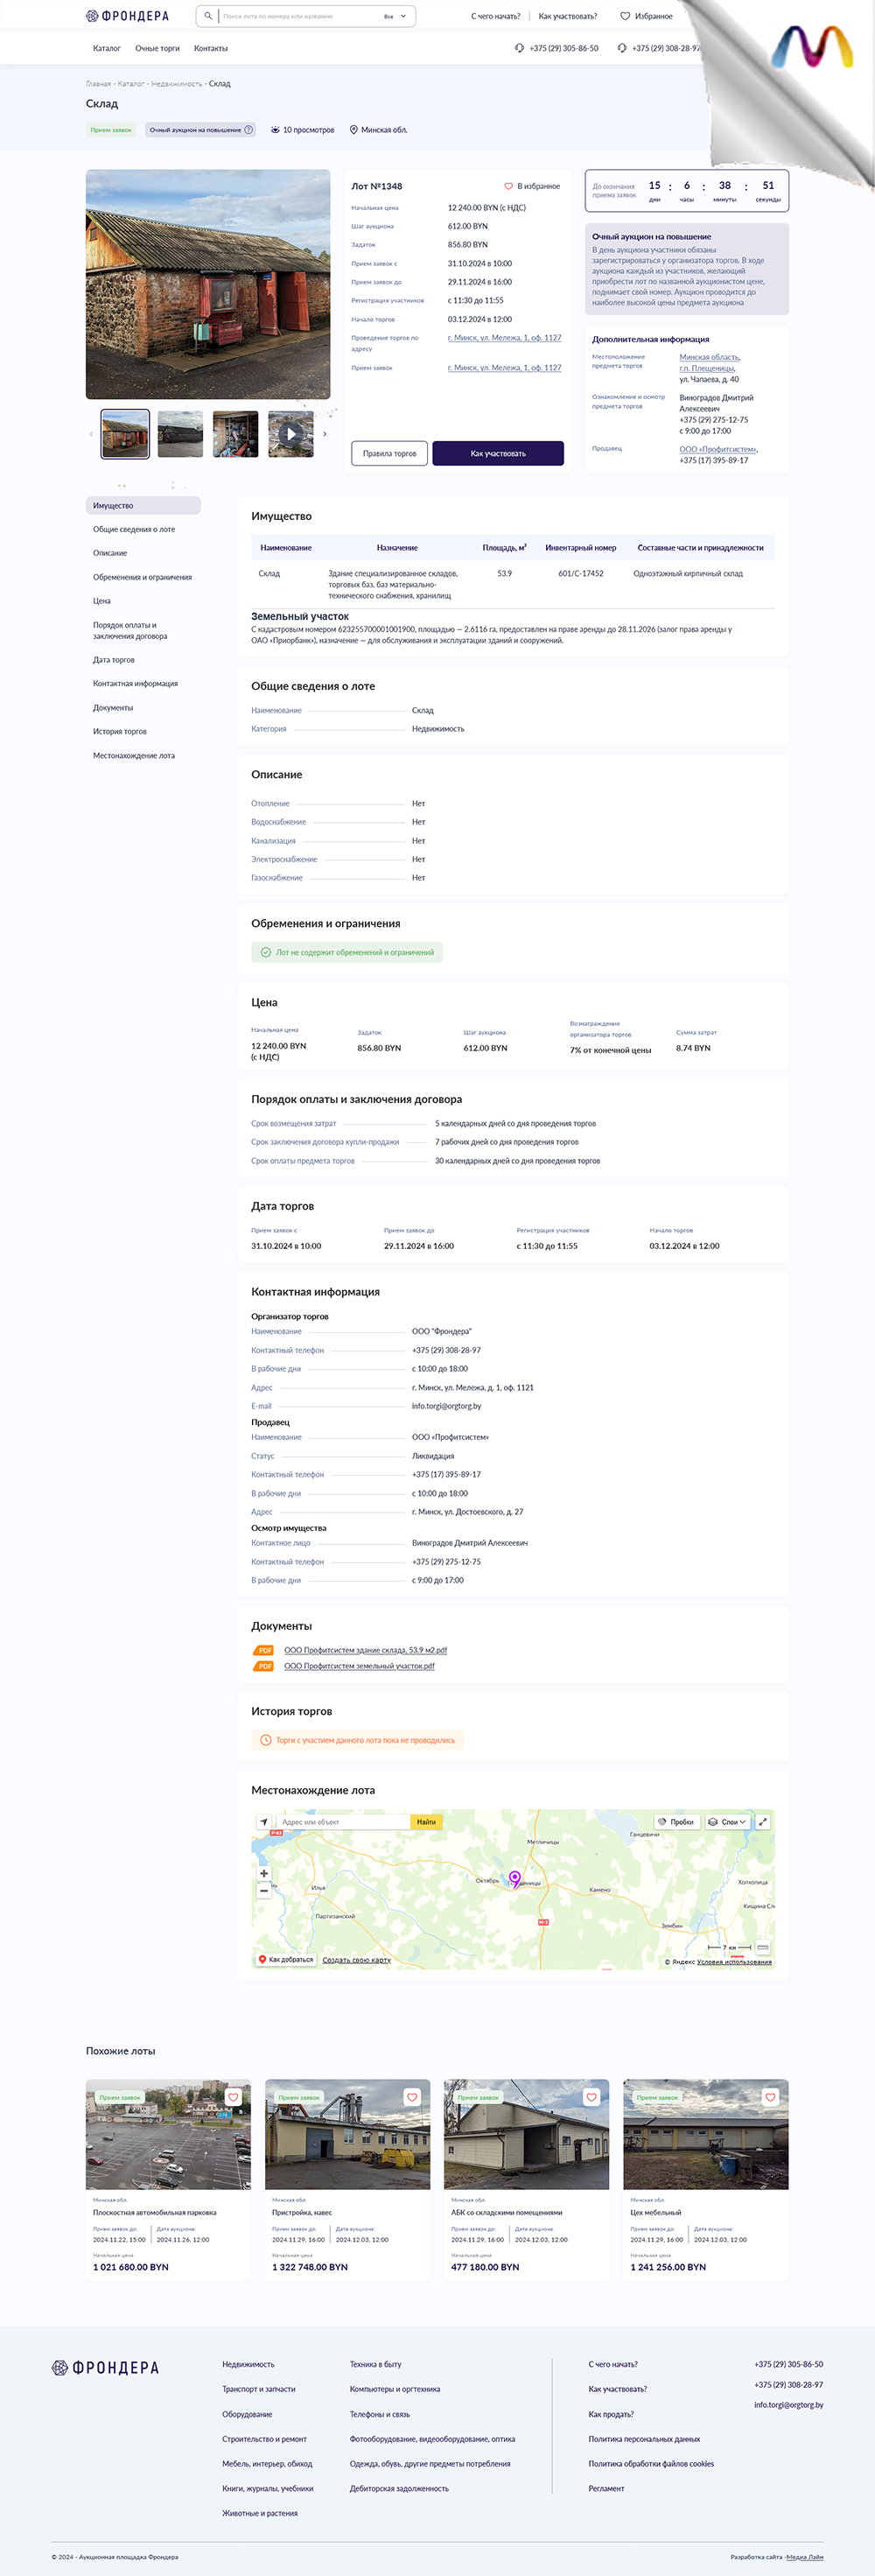875x2576 pixels.
Task: Play the video thumbnail in gallery
Action: (x=291, y=434)
